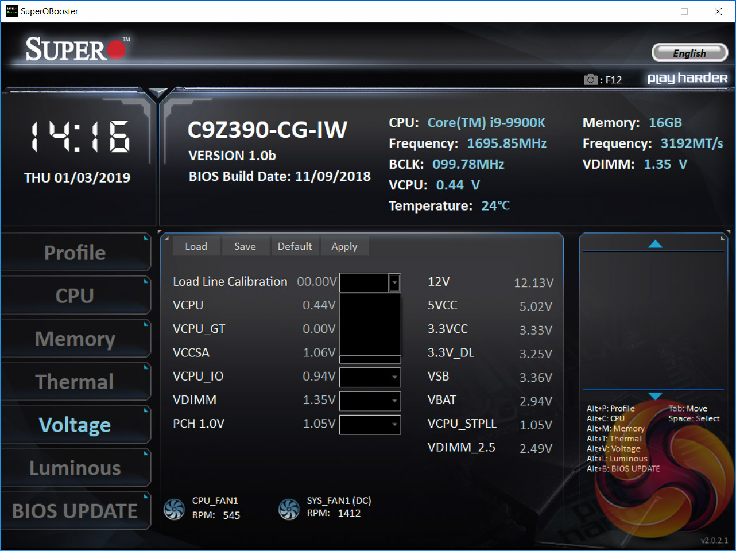Click the 'Alt+P: Profile' shortcut hint
The image size is (736, 551).
pyautogui.click(x=611, y=409)
